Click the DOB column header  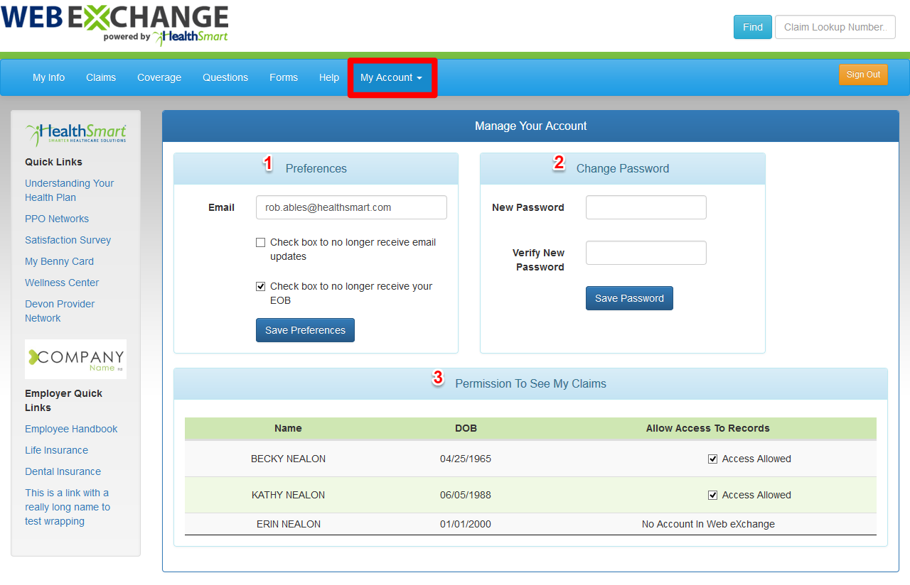pyautogui.click(x=466, y=428)
